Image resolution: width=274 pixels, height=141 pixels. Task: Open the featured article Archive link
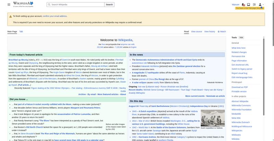(82, 94)
